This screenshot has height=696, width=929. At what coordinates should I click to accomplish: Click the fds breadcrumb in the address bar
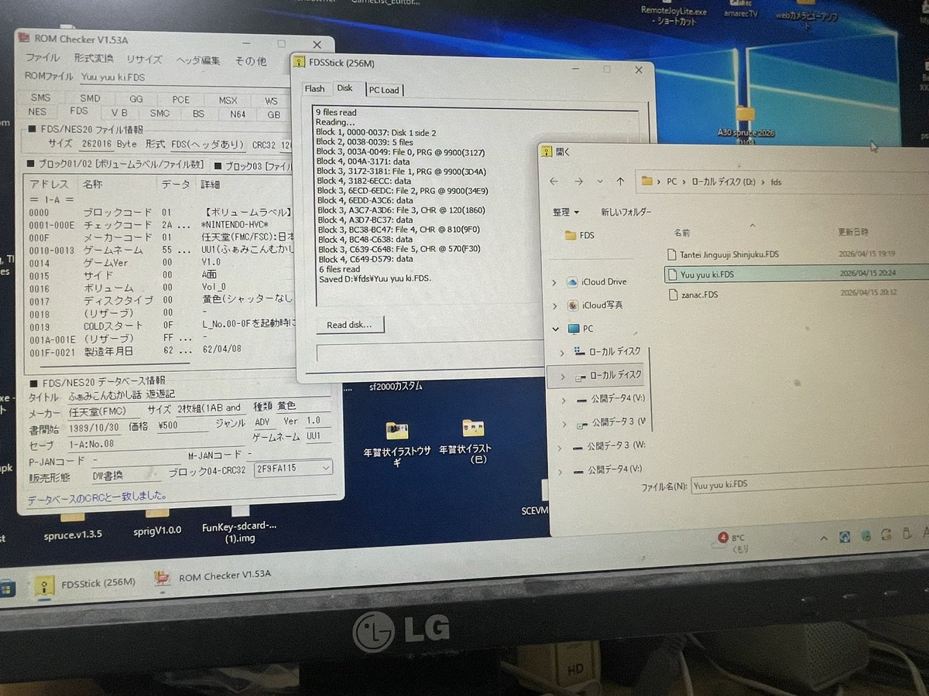[776, 183]
